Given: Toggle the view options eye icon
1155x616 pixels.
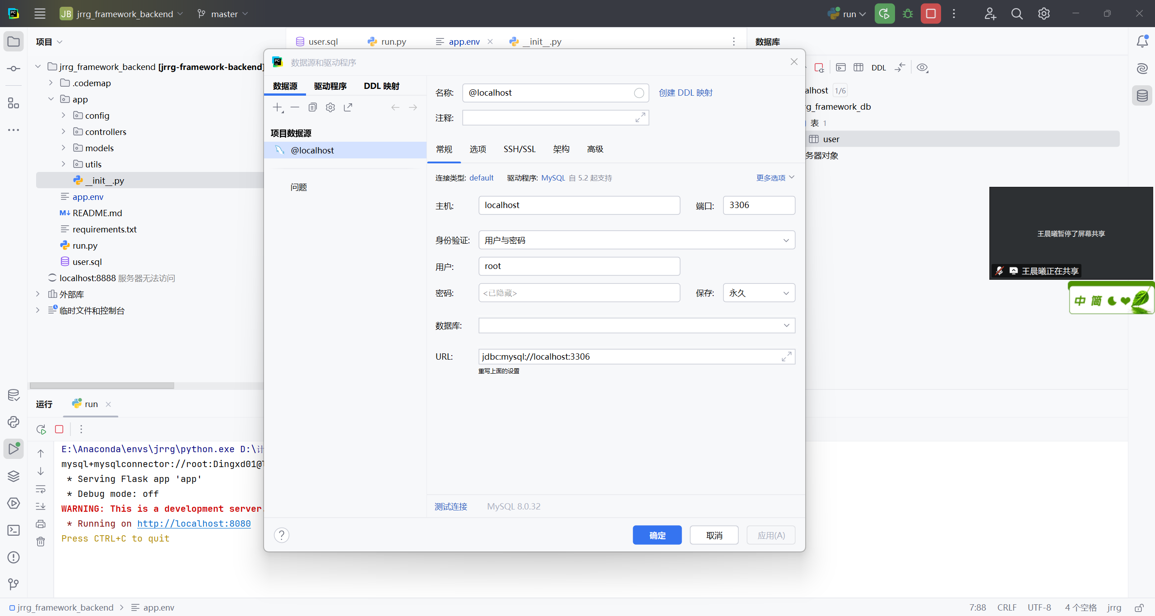Looking at the screenshot, I should [x=922, y=68].
